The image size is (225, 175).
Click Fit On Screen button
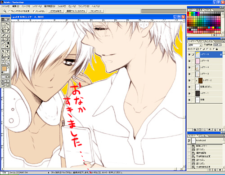76,11
